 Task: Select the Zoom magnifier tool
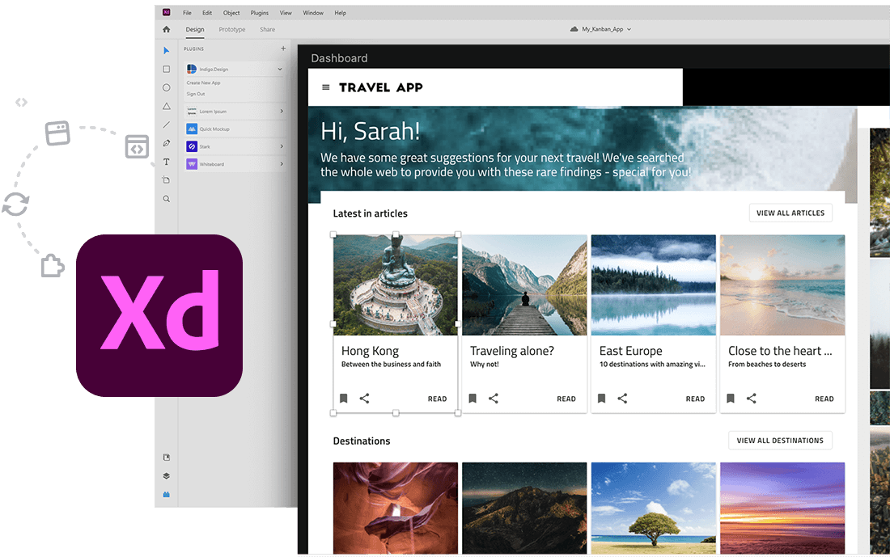[167, 199]
